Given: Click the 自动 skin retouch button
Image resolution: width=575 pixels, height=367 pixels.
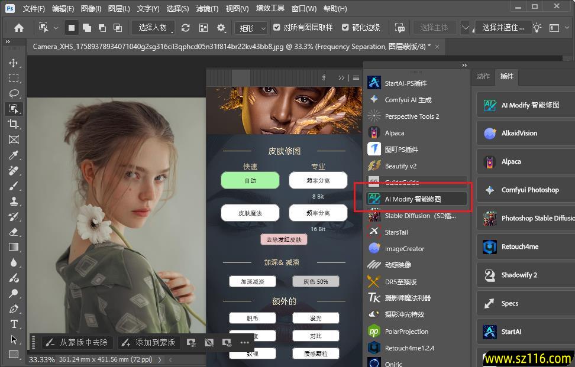Looking at the screenshot, I should point(250,181).
